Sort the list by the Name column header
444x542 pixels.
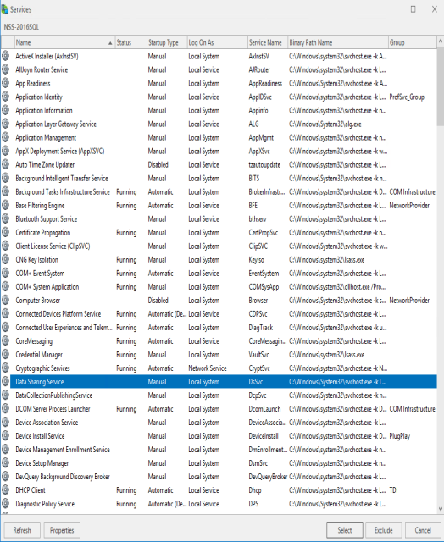point(64,42)
